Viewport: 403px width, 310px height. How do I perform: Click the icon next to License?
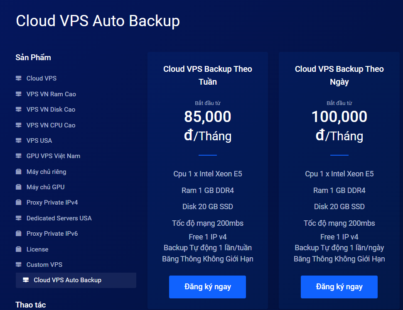click(19, 249)
